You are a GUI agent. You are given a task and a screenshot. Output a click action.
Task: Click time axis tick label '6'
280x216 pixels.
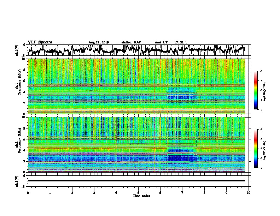pyautogui.click(x=160, y=193)
